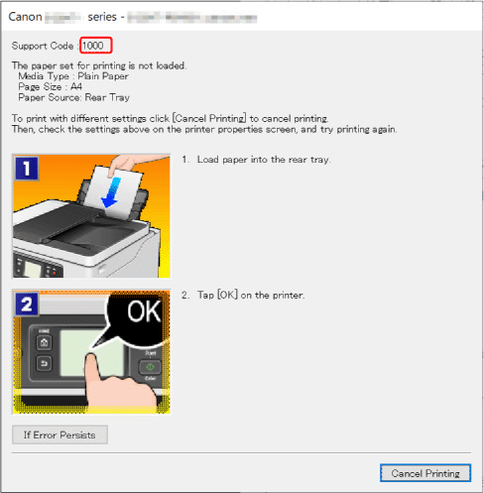This screenshot has width=484, height=493.
Task: Select the highlighted support code 1000
Action: tap(96, 46)
